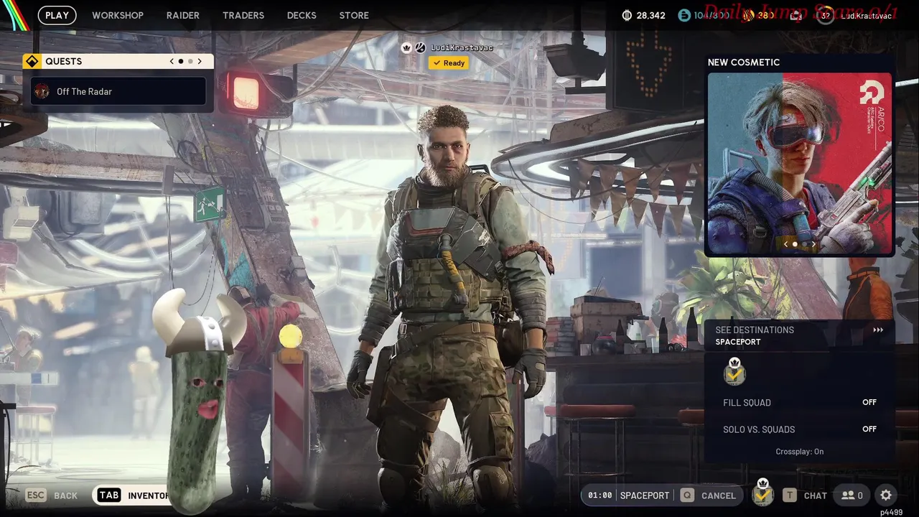Click the yellow Quests diamond icon

(32, 61)
